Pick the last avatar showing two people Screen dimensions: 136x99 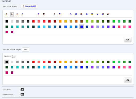click(108, 14)
